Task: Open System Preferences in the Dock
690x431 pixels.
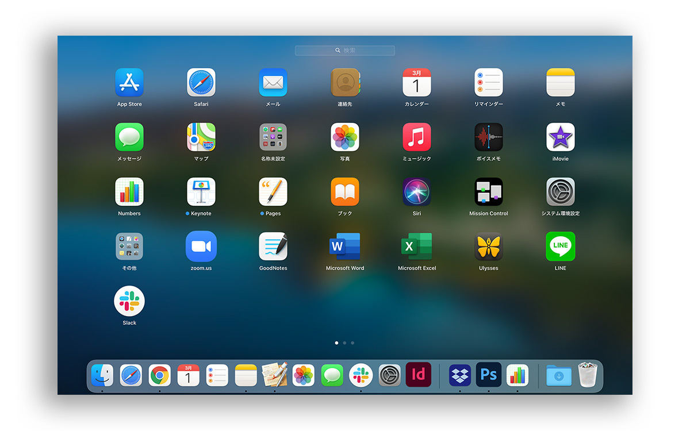Action: point(390,375)
